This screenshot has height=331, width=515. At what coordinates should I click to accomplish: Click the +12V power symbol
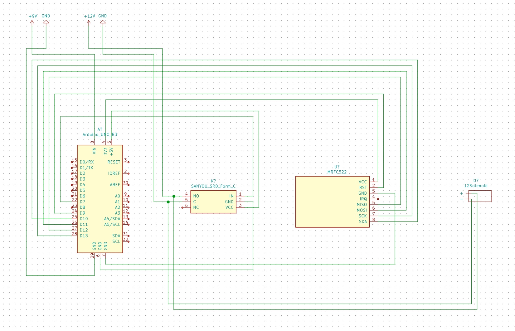click(89, 22)
